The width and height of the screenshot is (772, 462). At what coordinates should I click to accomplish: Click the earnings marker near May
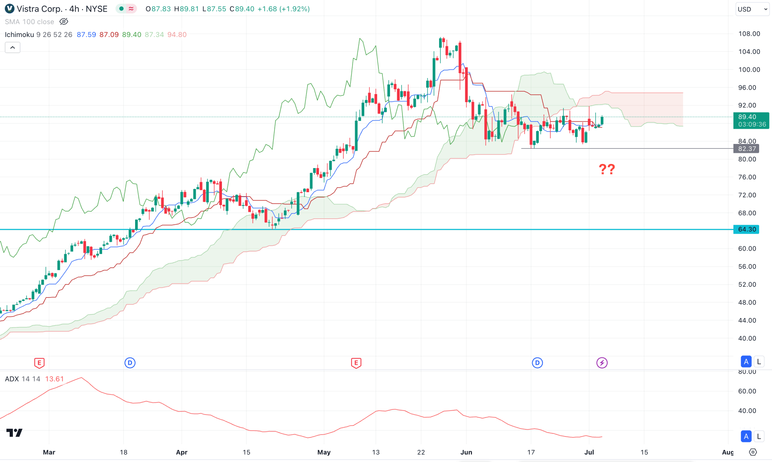pyautogui.click(x=356, y=363)
